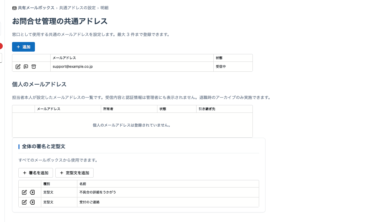Image resolution: width=372 pixels, height=222 pixels.
Task: Click the メールアドレス header in the personal address table
Action: pyautogui.click(x=68, y=109)
